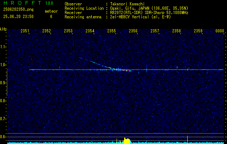
Task: Click the date stamp 25.06.20 23:50
Action: pos(18,17)
